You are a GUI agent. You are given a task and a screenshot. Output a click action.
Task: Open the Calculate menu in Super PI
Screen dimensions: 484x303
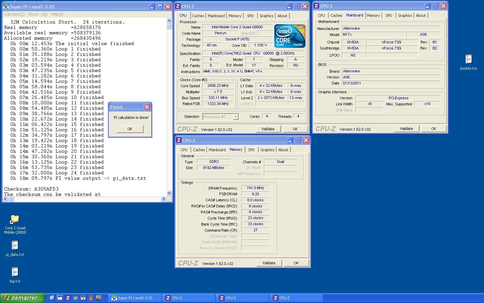pos(14,14)
